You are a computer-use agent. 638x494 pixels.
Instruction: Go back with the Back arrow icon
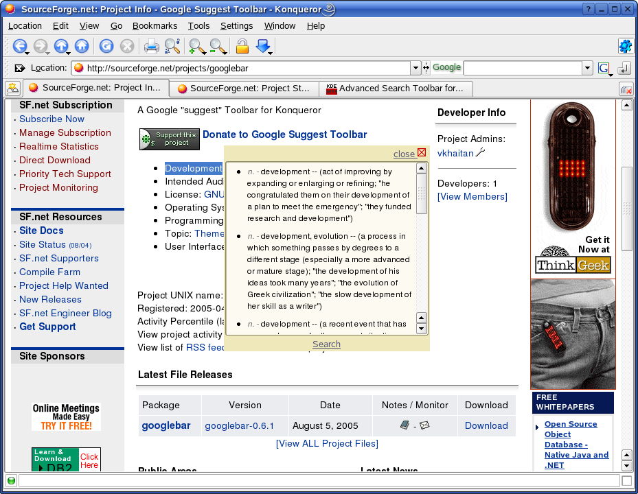tap(19, 46)
